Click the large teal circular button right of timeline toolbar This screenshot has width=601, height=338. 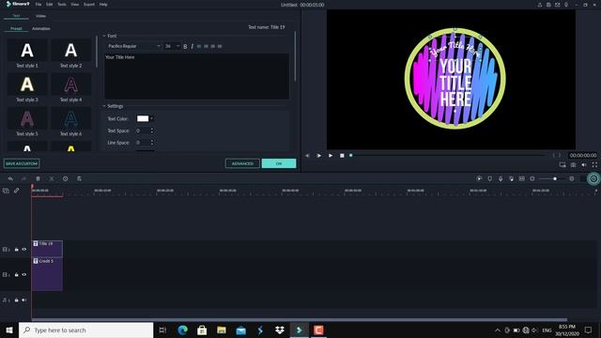(593, 178)
